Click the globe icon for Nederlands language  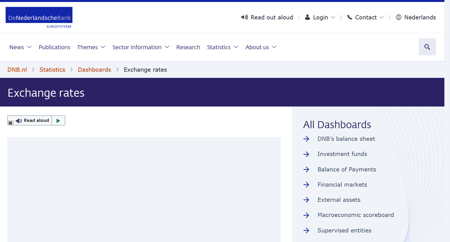(398, 17)
